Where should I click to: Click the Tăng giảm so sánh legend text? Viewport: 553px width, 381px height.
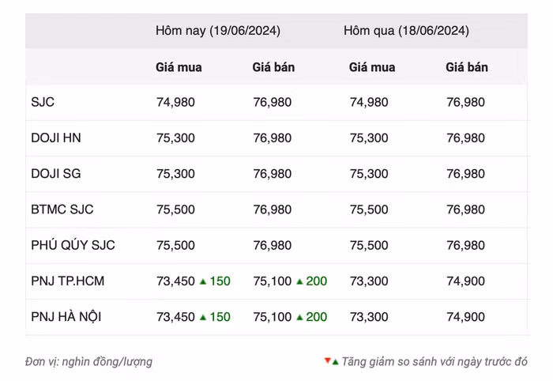tap(434, 362)
